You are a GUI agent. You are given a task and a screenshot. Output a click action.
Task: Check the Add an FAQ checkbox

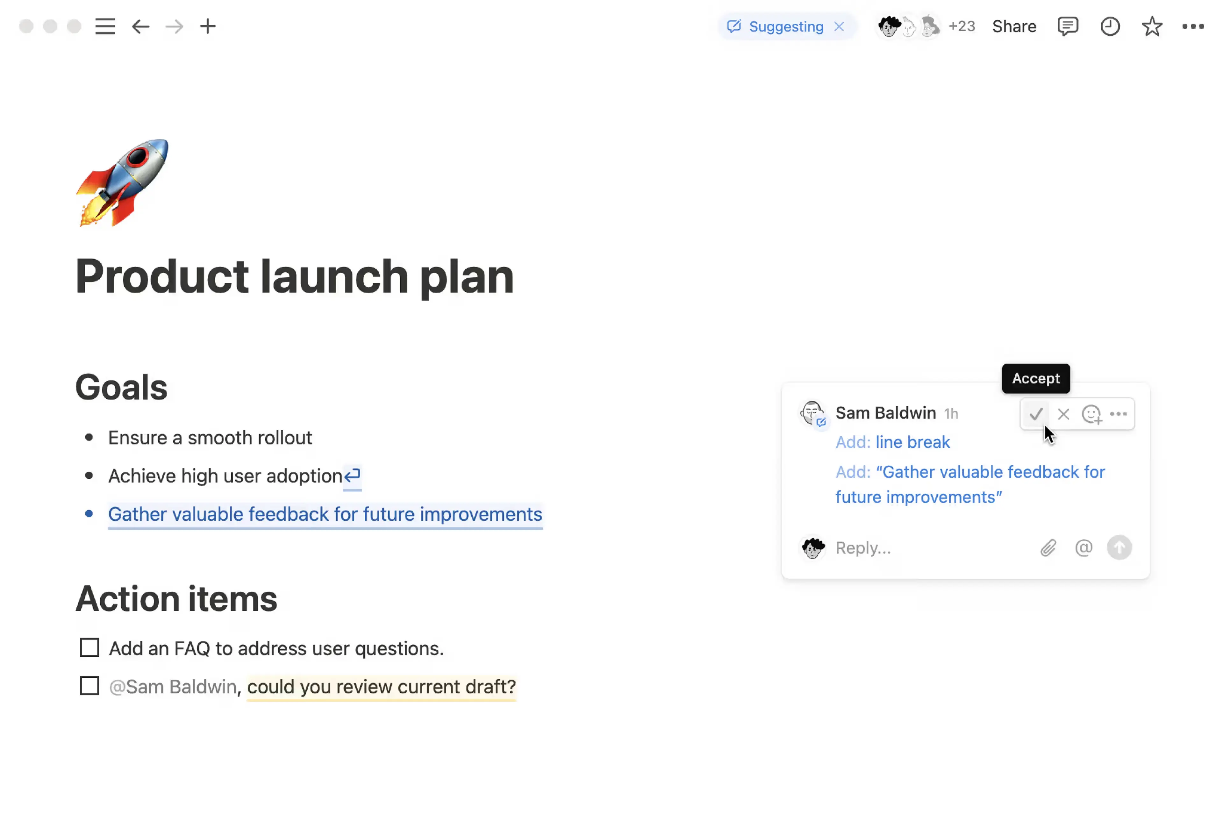point(89,648)
